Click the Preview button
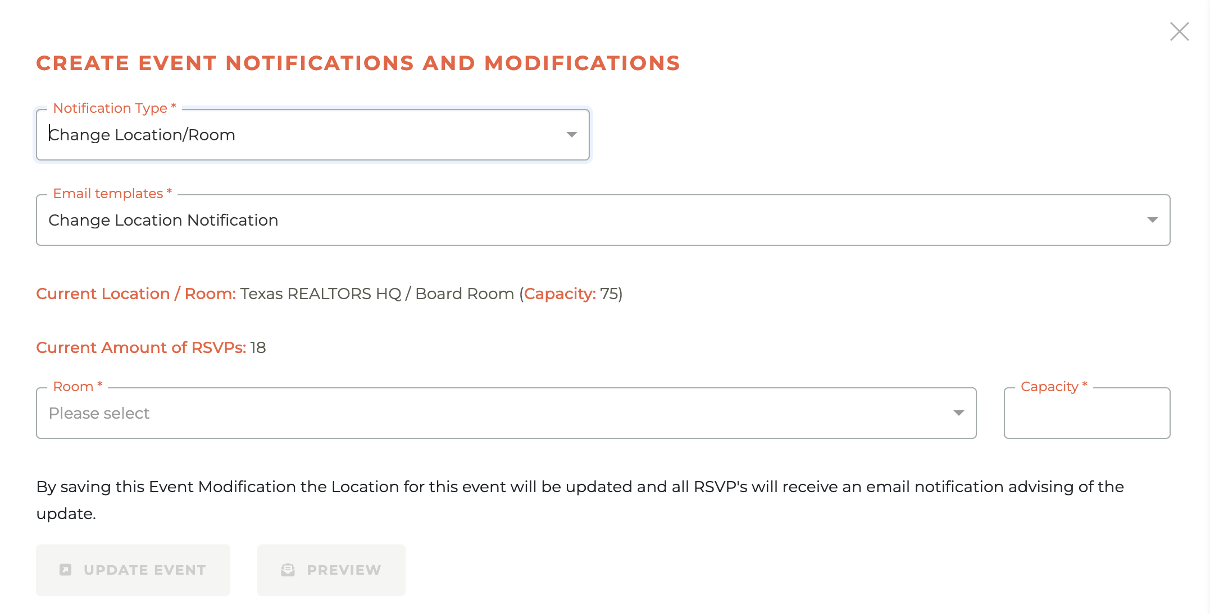This screenshot has width=1210, height=614. coord(331,569)
